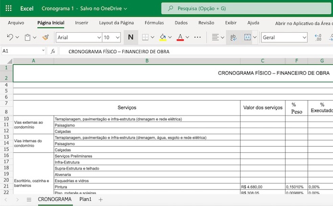Open the font size dropdown
The height and width of the screenshot is (206, 333).
tap(117, 38)
